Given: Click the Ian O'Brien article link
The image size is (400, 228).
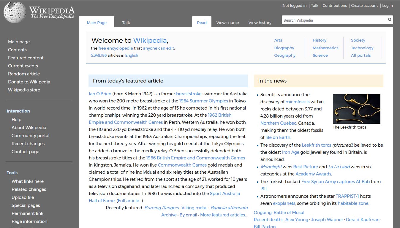Looking at the screenshot, I should (100, 94).
